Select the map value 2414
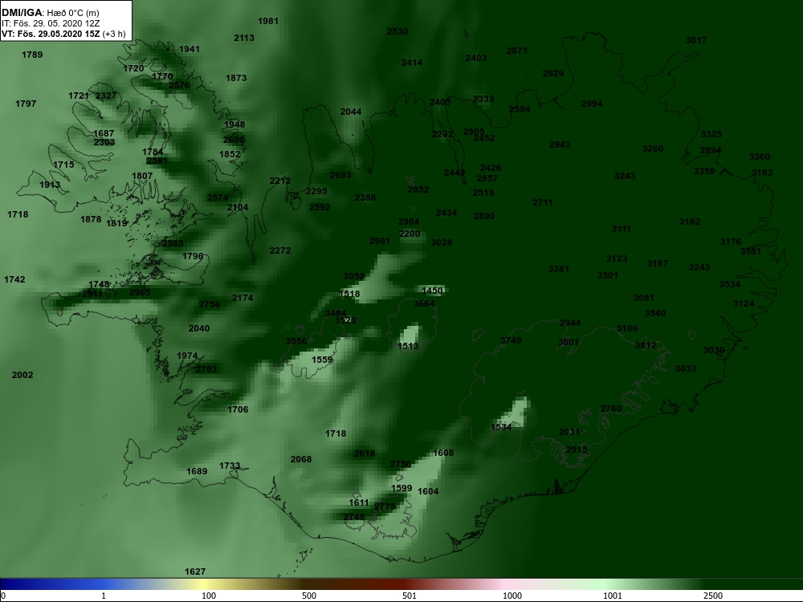 click(x=412, y=63)
